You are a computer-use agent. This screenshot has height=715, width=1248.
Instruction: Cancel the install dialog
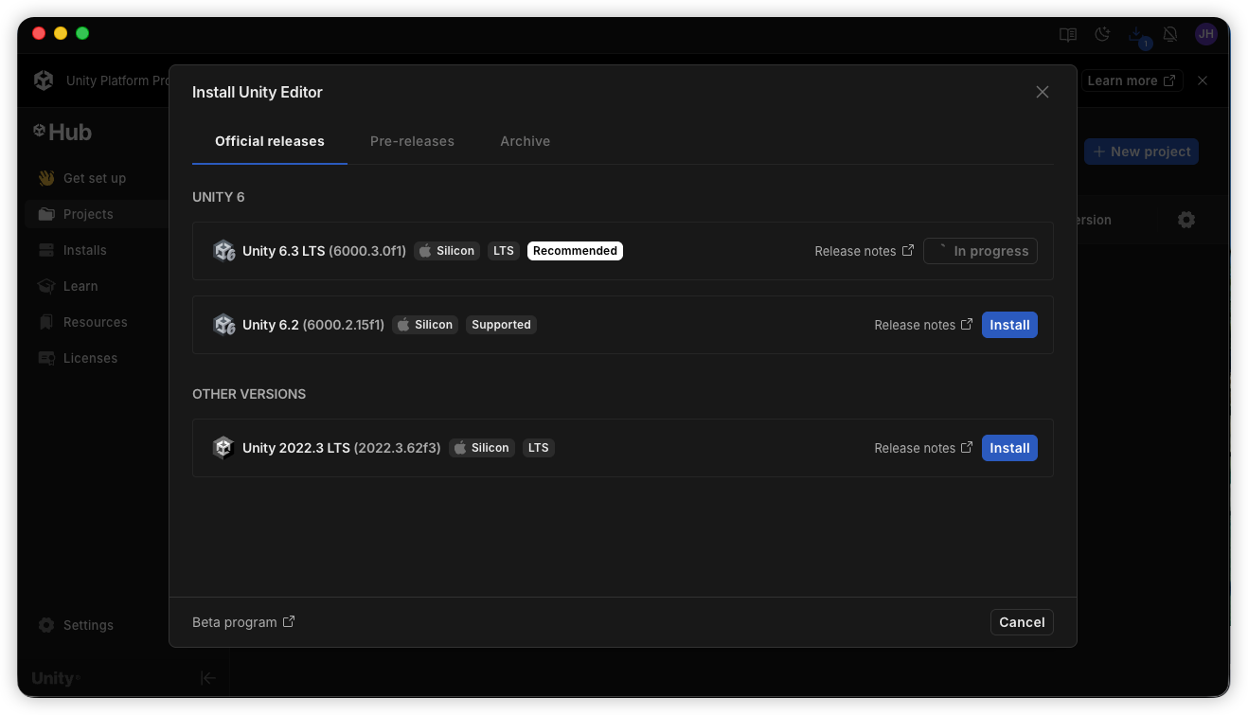coord(1022,622)
